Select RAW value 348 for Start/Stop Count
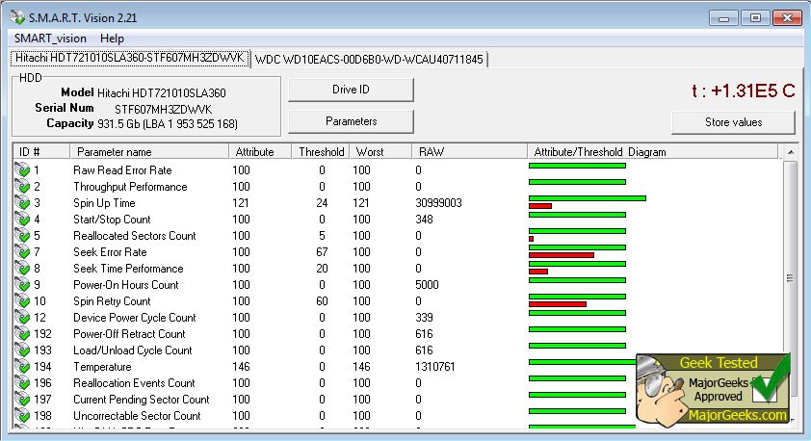811x441 pixels. (424, 220)
